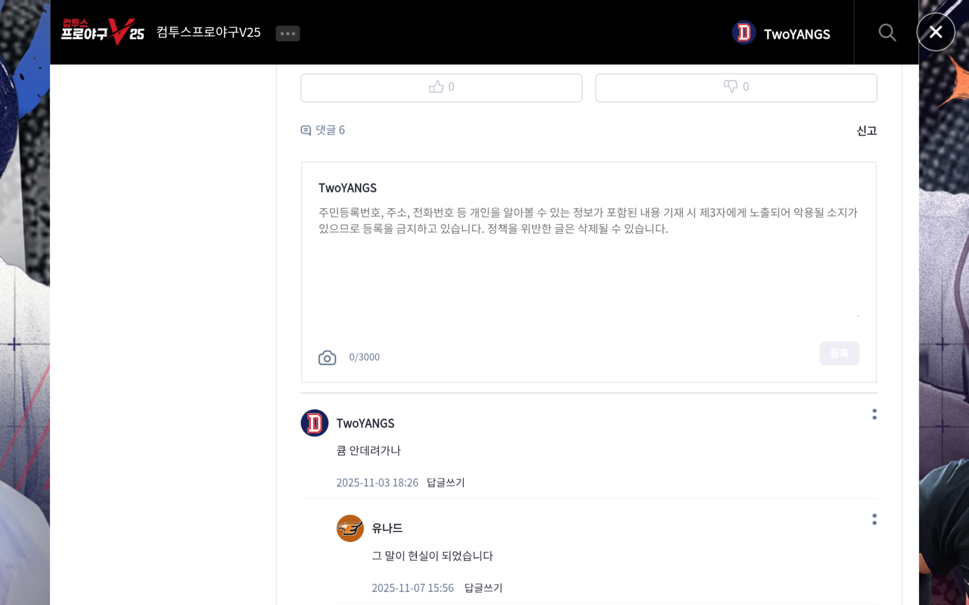Click 답글쓰기 under TwoYANGS comment
969x605 pixels.
coord(445,482)
